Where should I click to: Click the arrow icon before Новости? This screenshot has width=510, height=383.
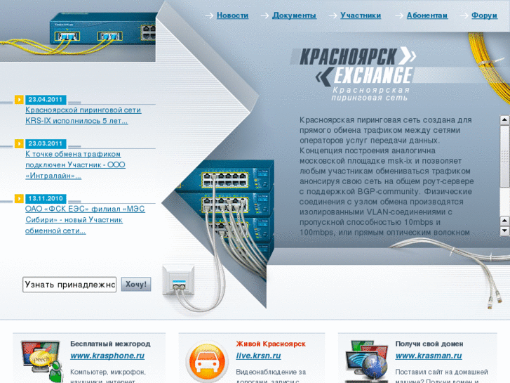[x=210, y=15]
